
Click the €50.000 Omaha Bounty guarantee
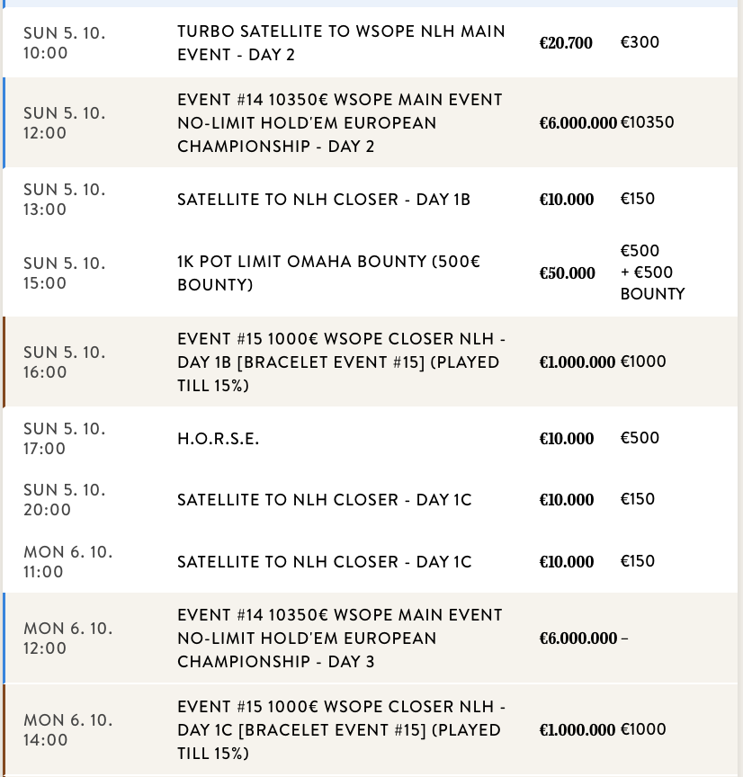click(x=567, y=272)
